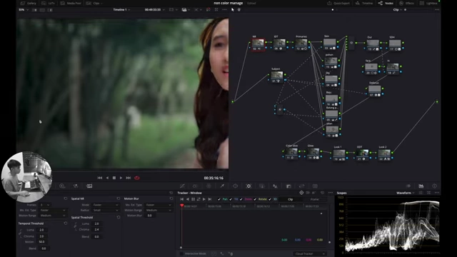Image resolution: width=457 pixels, height=257 pixels.
Task: Click the viewer options three-dot menu
Action: pyautogui.click(x=224, y=9)
